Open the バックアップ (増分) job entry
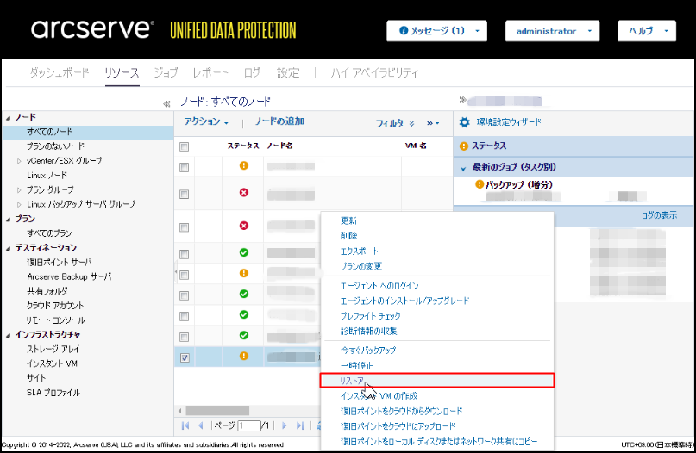This screenshot has height=453, width=696. tap(518, 184)
